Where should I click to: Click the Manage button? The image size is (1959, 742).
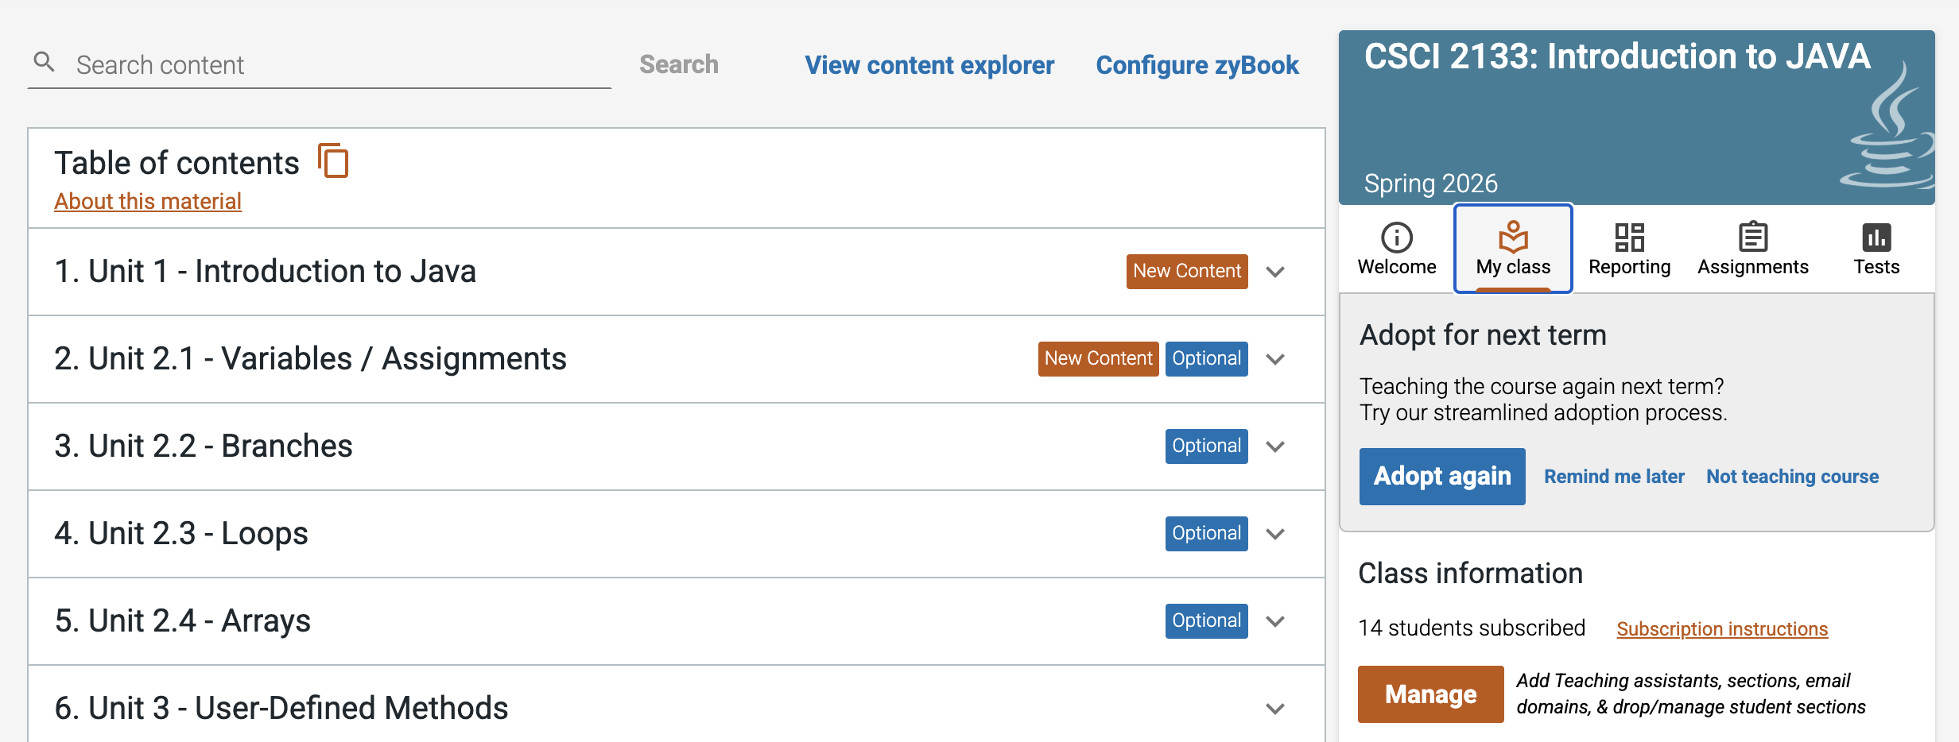coord(1431,694)
